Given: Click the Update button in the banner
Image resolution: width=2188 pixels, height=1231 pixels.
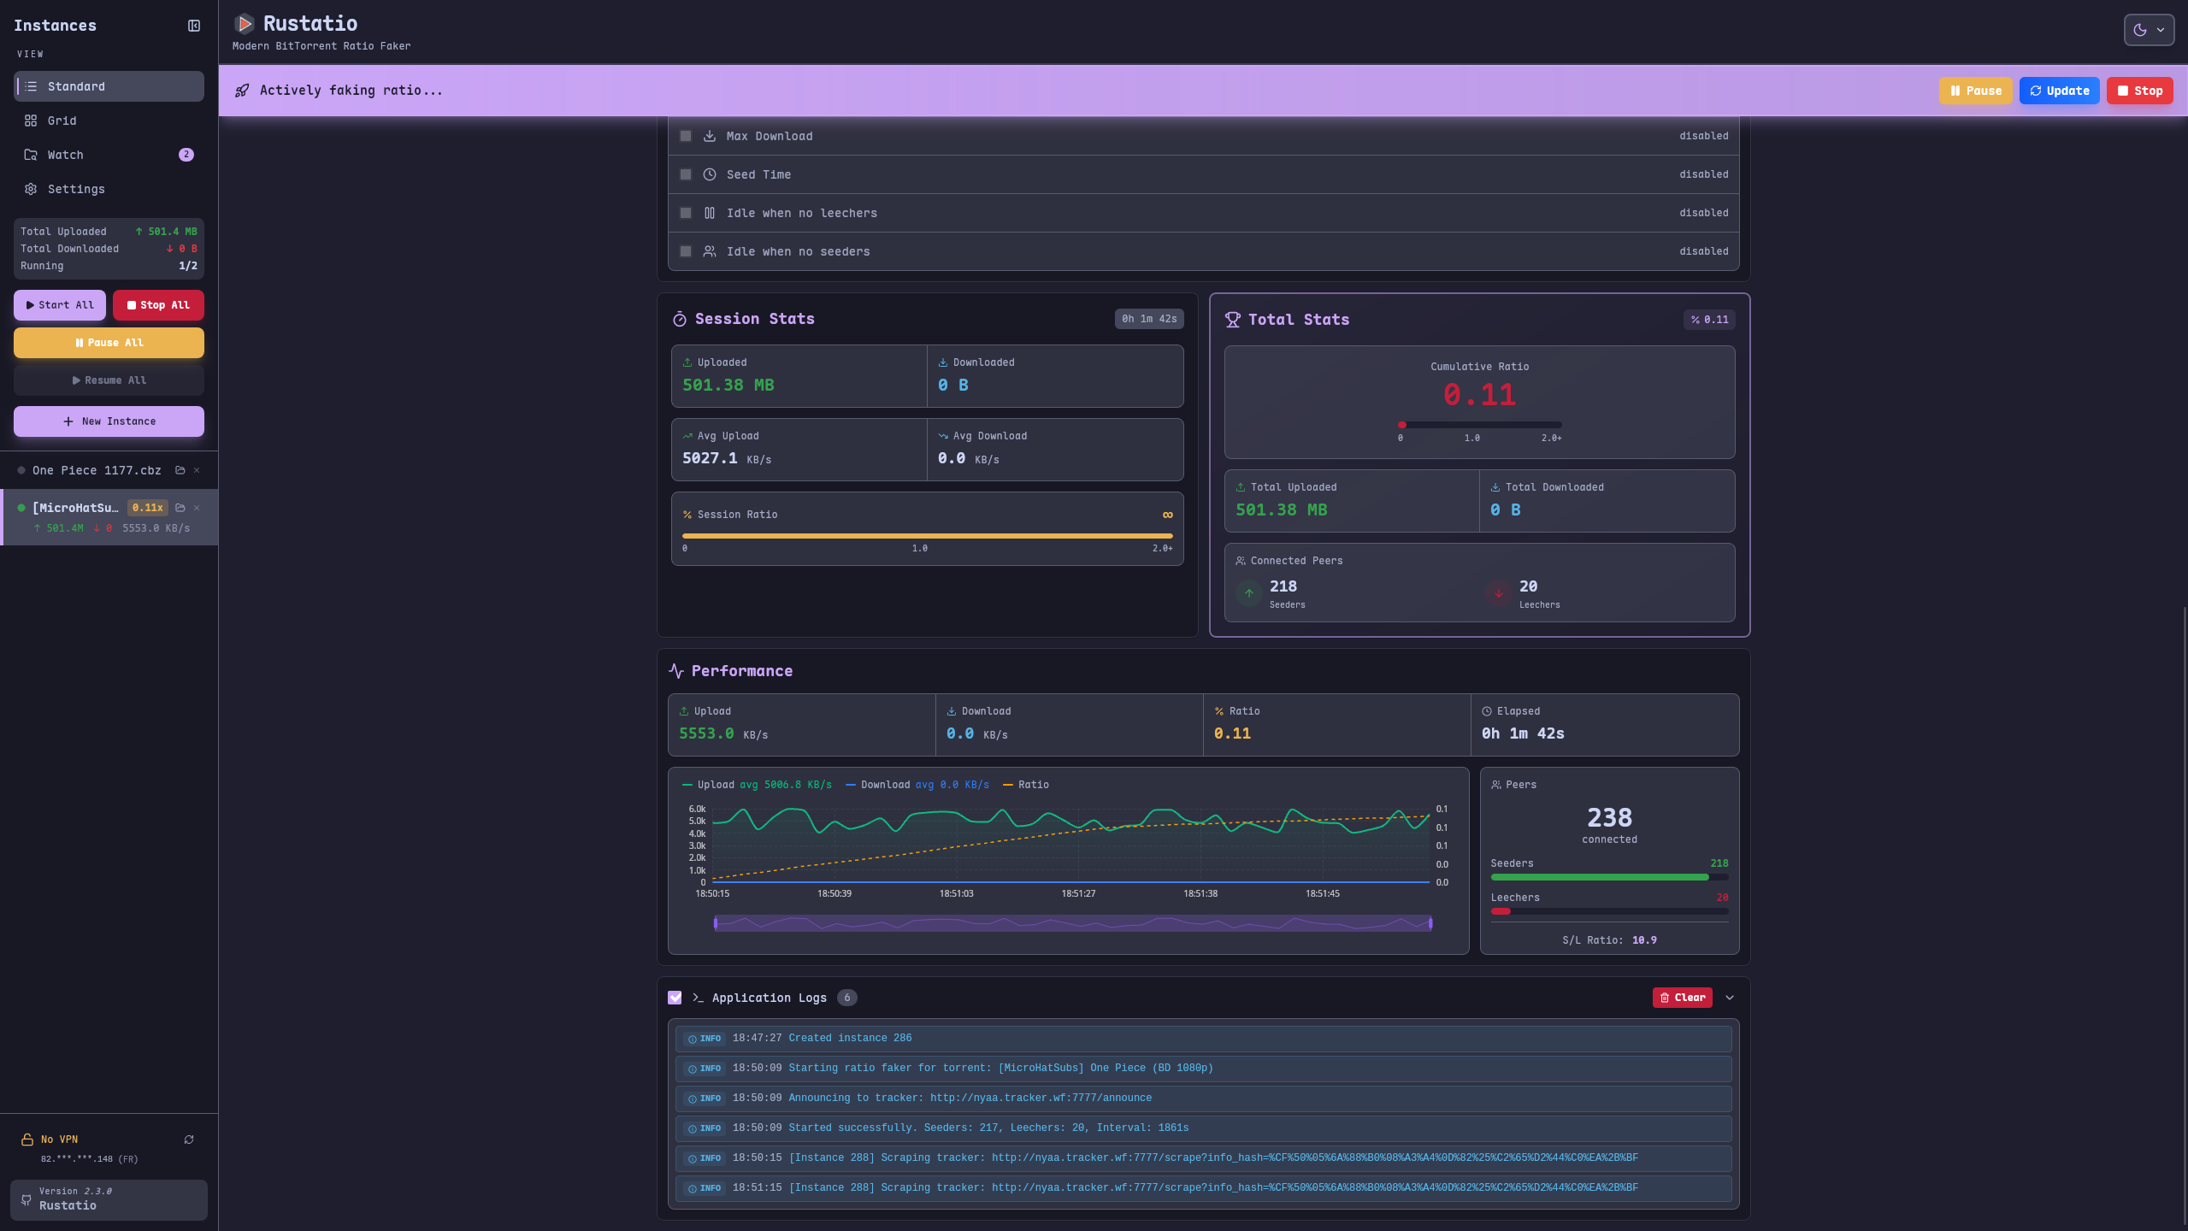Looking at the screenshot, I should (2058, 90).
